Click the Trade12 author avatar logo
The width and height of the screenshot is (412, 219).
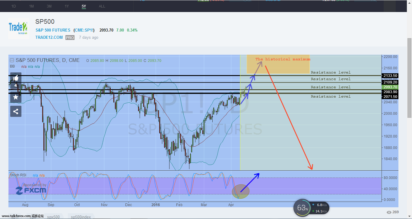[x=18, y=28]
